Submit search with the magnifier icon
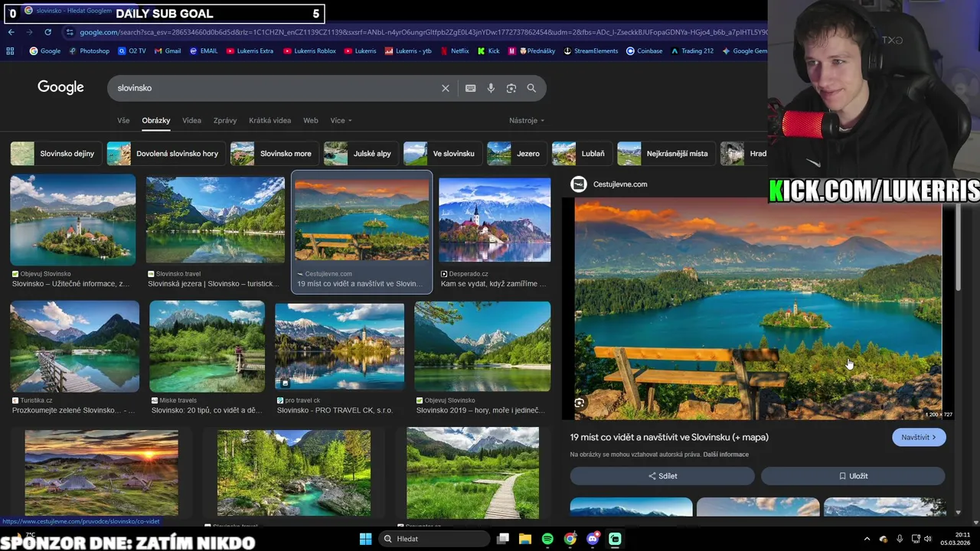980x551 pixels. [531, 88]
